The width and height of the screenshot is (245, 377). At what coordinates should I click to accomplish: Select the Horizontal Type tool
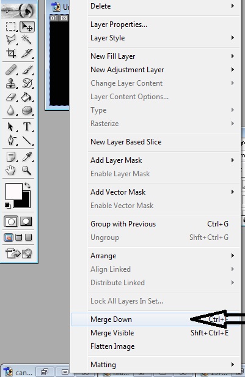27,127
